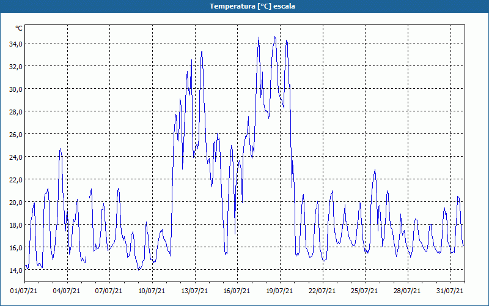Viewport: 489px width, 306px height.
Task: Click the 25/07/21 date label
Action: (x=364, y=291)
